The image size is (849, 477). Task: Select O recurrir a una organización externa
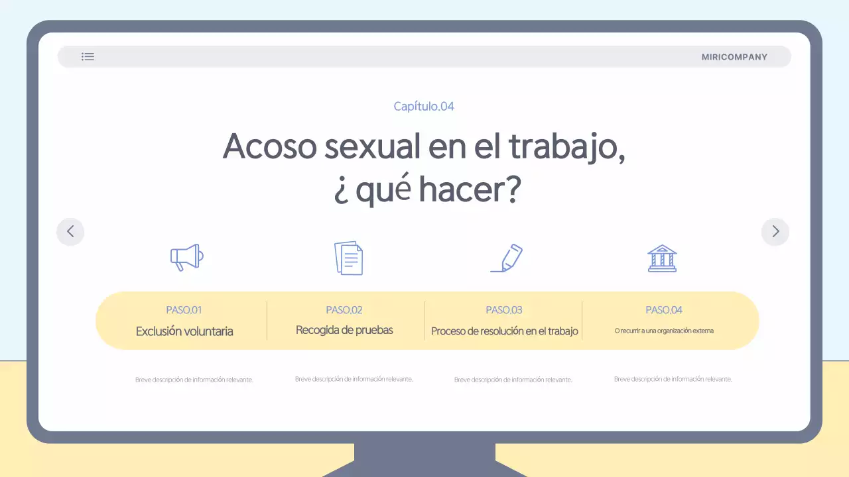point(664,331)
